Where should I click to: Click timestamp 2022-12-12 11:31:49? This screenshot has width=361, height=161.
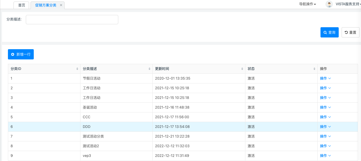(172, 156)
